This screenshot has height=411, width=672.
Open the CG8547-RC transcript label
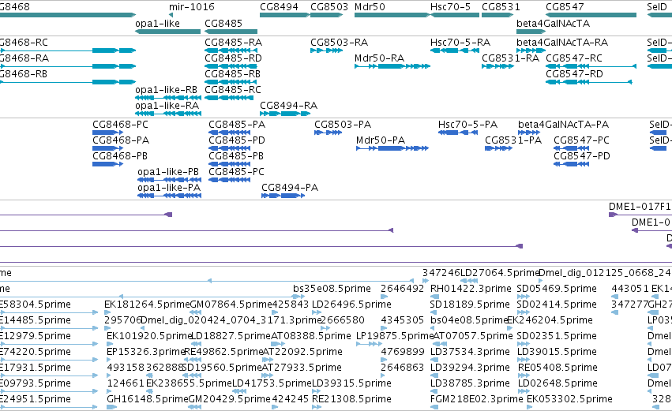pos(574,58)
